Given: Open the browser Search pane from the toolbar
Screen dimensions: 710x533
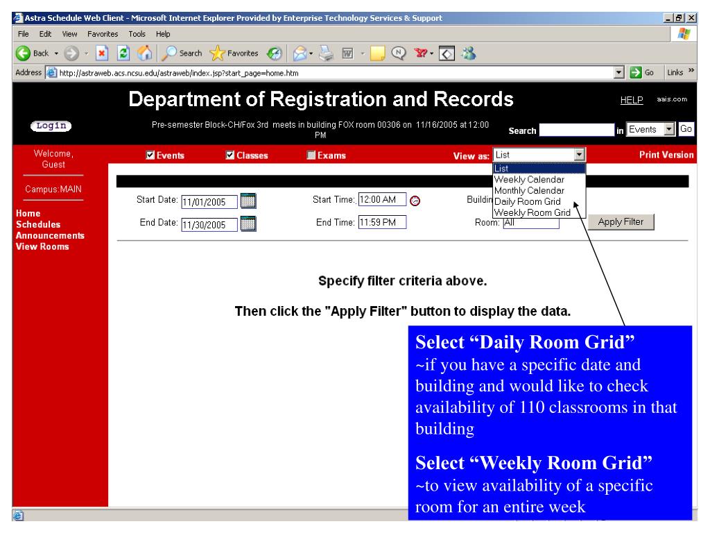Looking at the screenshot, I should (182, 53).
